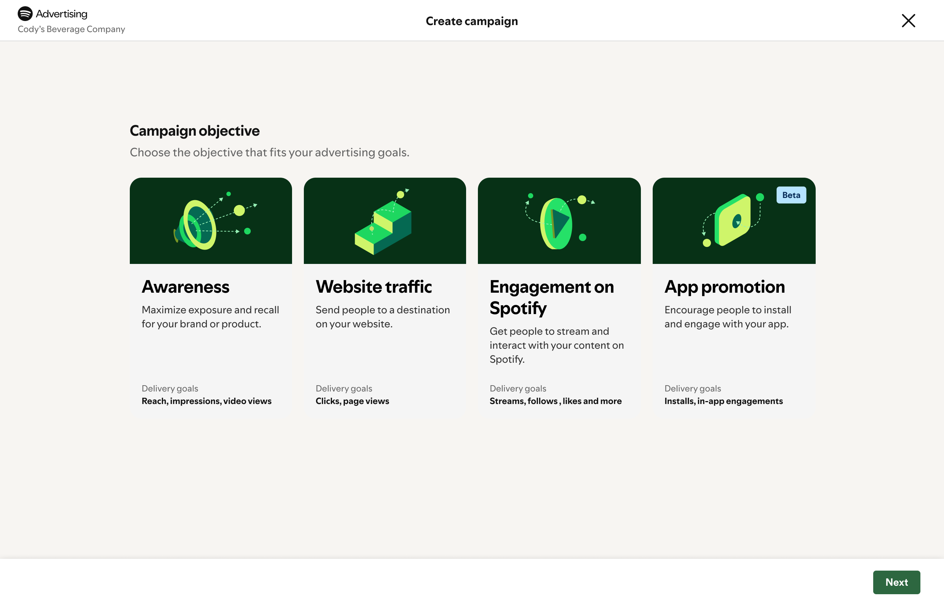The width and height of the screenshot is (944, 606).
Task: Click 'Send people to a destination' description
Action: pyautogui.click(x=383, y=317)
